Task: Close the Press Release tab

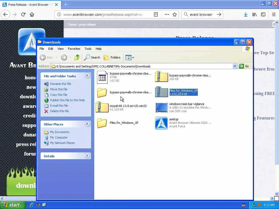Action: (56, 5)
